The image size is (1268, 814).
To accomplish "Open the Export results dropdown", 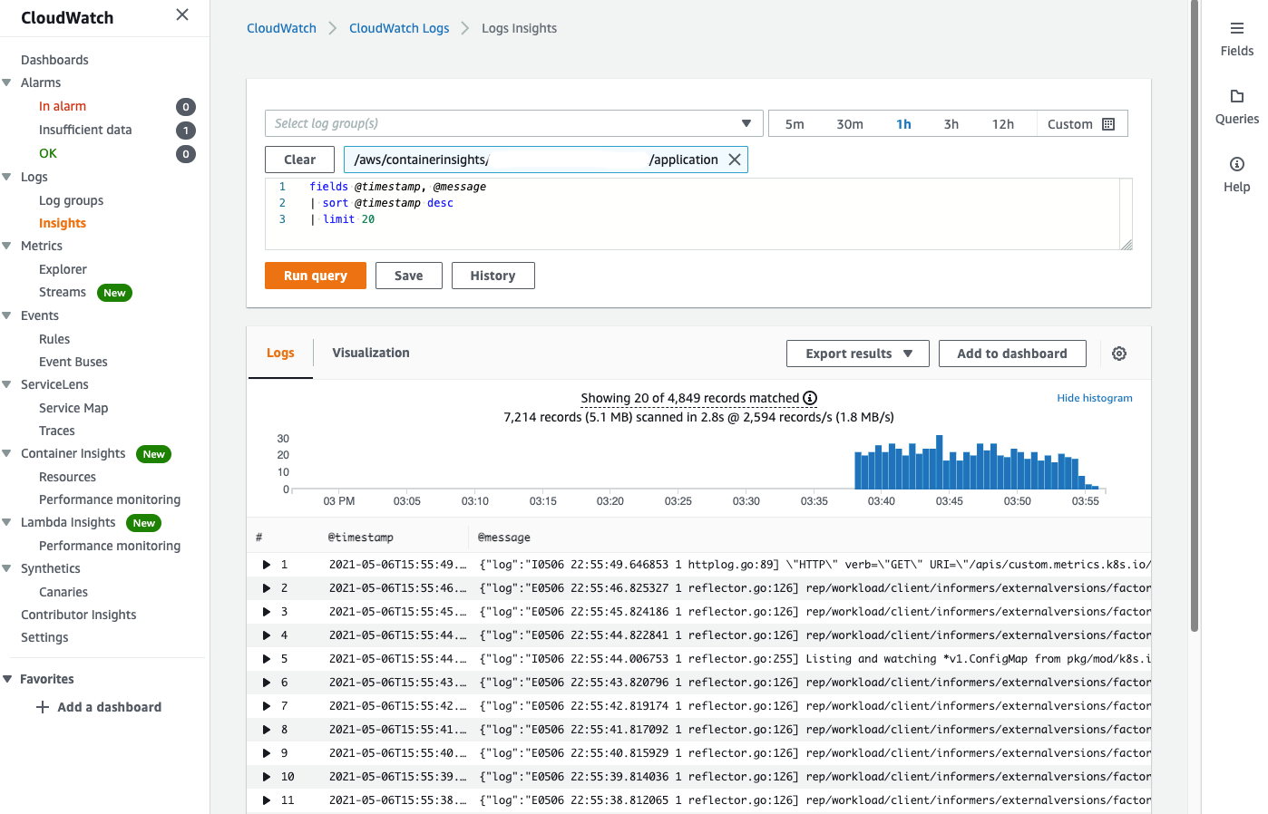I will [x=857, y=354].
